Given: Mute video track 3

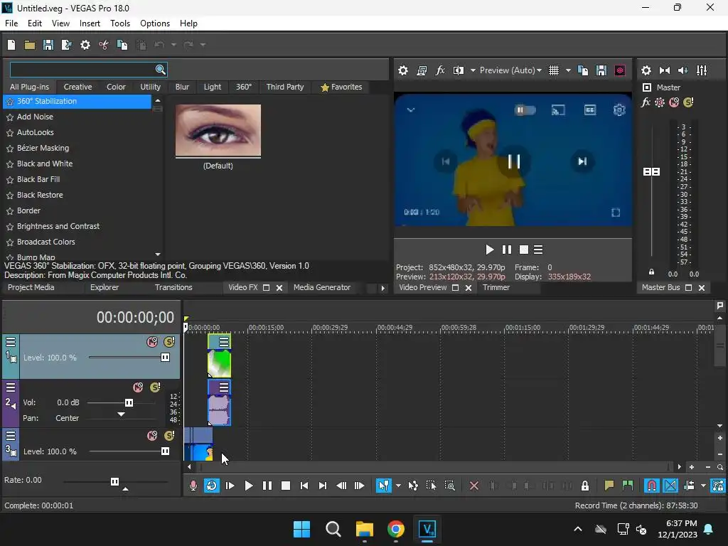Looking at the screenshot, I should click(152, 436).
